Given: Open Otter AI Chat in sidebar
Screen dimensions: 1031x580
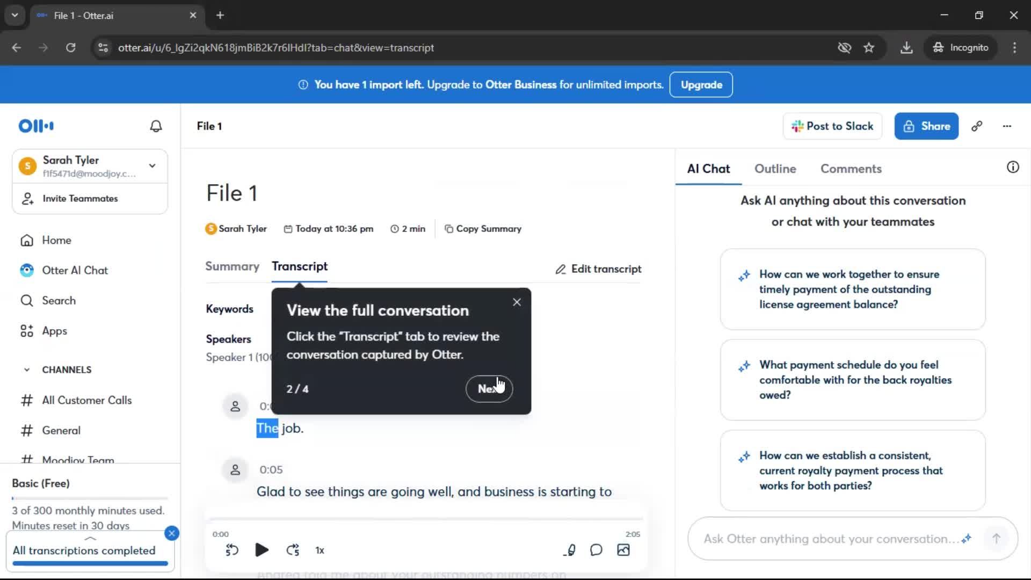Looking at the screenshot, I should click(x=64, y=270).
